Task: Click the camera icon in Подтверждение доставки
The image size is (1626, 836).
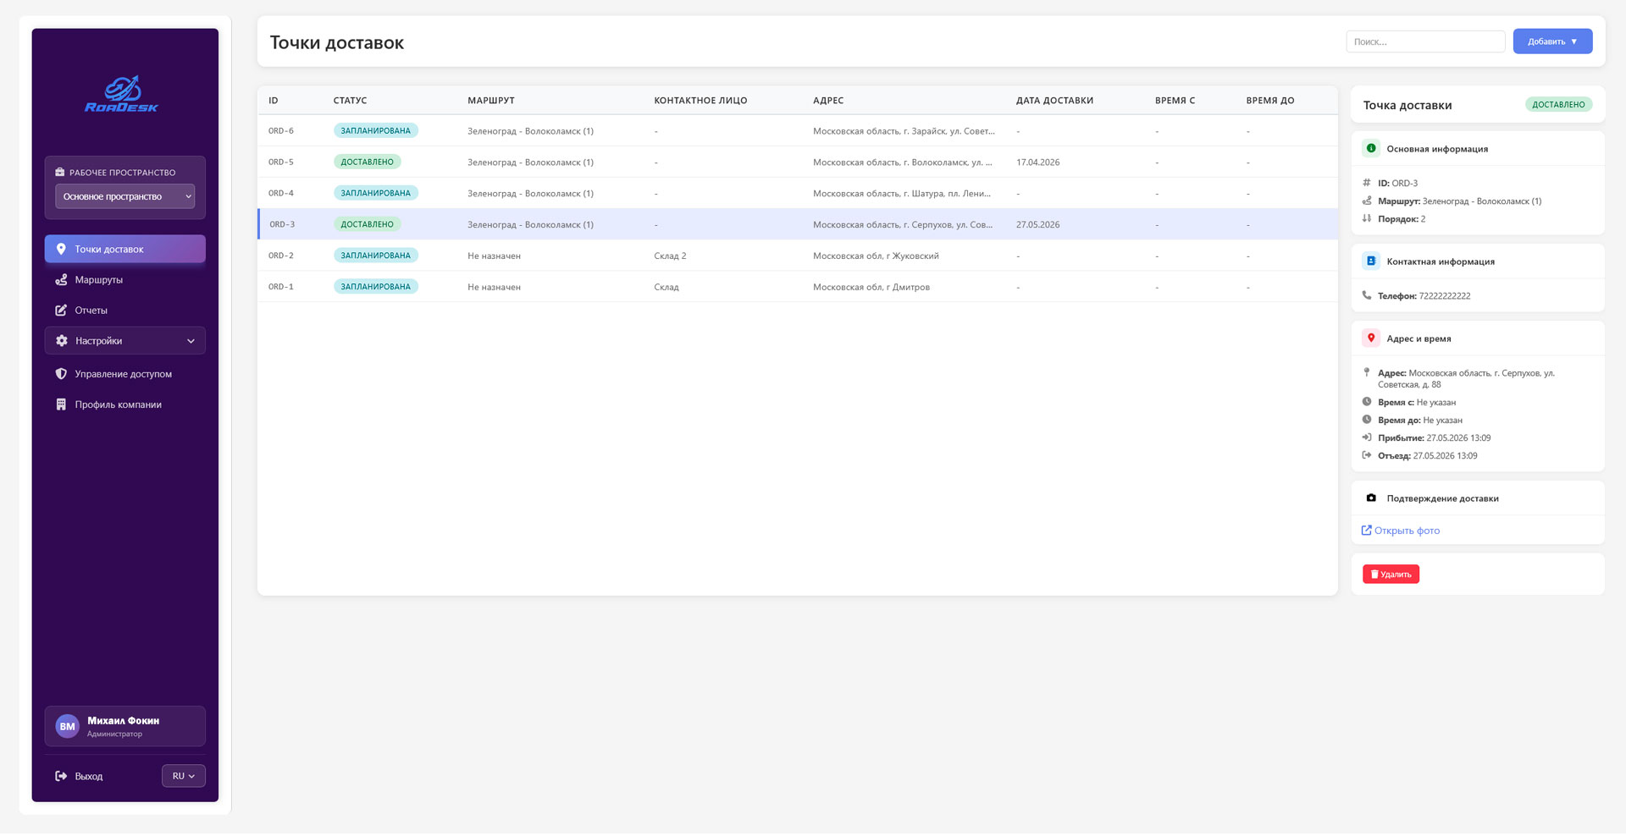Action: pyautogui.click(x=1370, y=498)
